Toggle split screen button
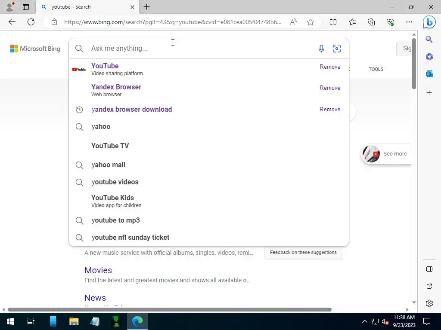441x330 pixels. click(x=333, y=22)
